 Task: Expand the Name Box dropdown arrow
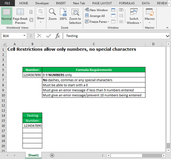(x=24, y=36)
